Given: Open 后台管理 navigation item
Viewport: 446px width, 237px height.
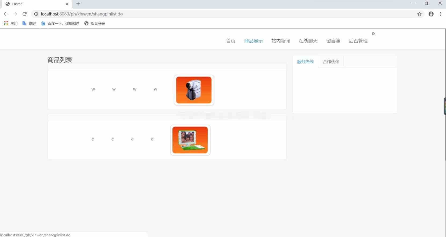Looking at the screenshot, I should tap(358, 41).
